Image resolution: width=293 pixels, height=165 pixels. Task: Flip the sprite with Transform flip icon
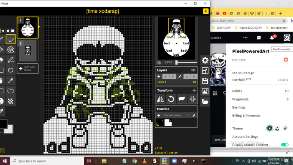160,99
